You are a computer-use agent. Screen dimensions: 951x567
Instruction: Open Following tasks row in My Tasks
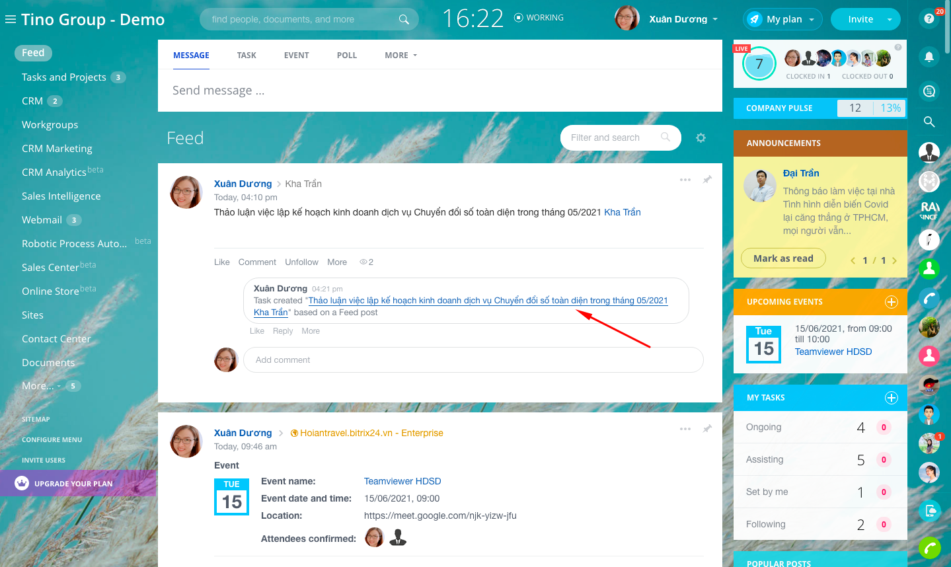pyautogui.click(x=820, y=525)
